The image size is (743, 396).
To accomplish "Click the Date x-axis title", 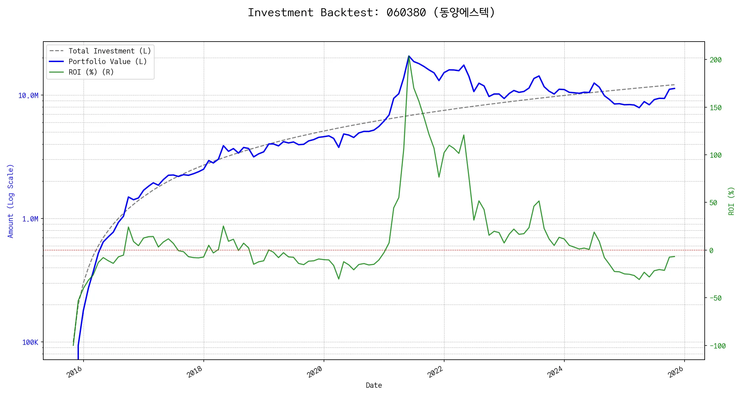I will click(x=373, y=385).
